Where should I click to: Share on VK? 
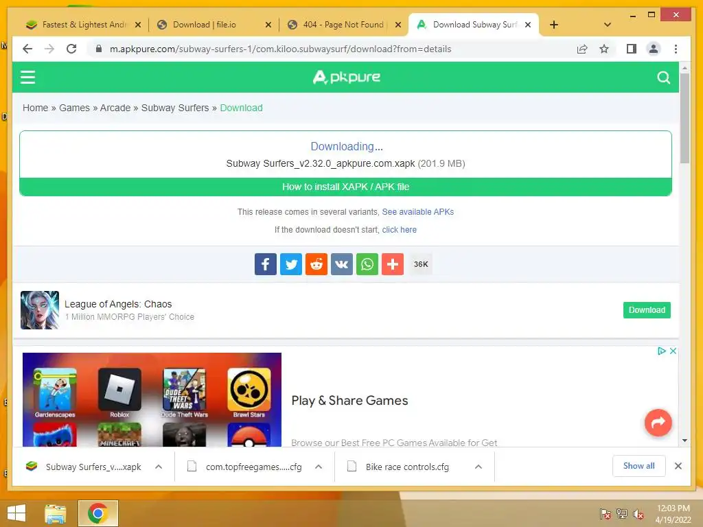(x=342, y=264)
